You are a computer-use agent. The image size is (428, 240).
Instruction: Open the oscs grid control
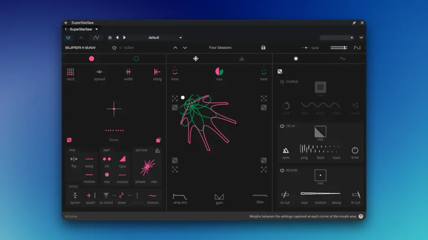pos(70,72)
